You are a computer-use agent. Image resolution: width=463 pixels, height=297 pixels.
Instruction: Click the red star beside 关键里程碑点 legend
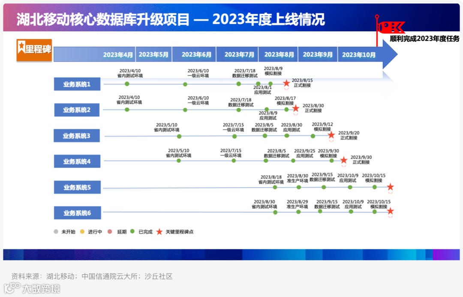(x=159, y=232)
